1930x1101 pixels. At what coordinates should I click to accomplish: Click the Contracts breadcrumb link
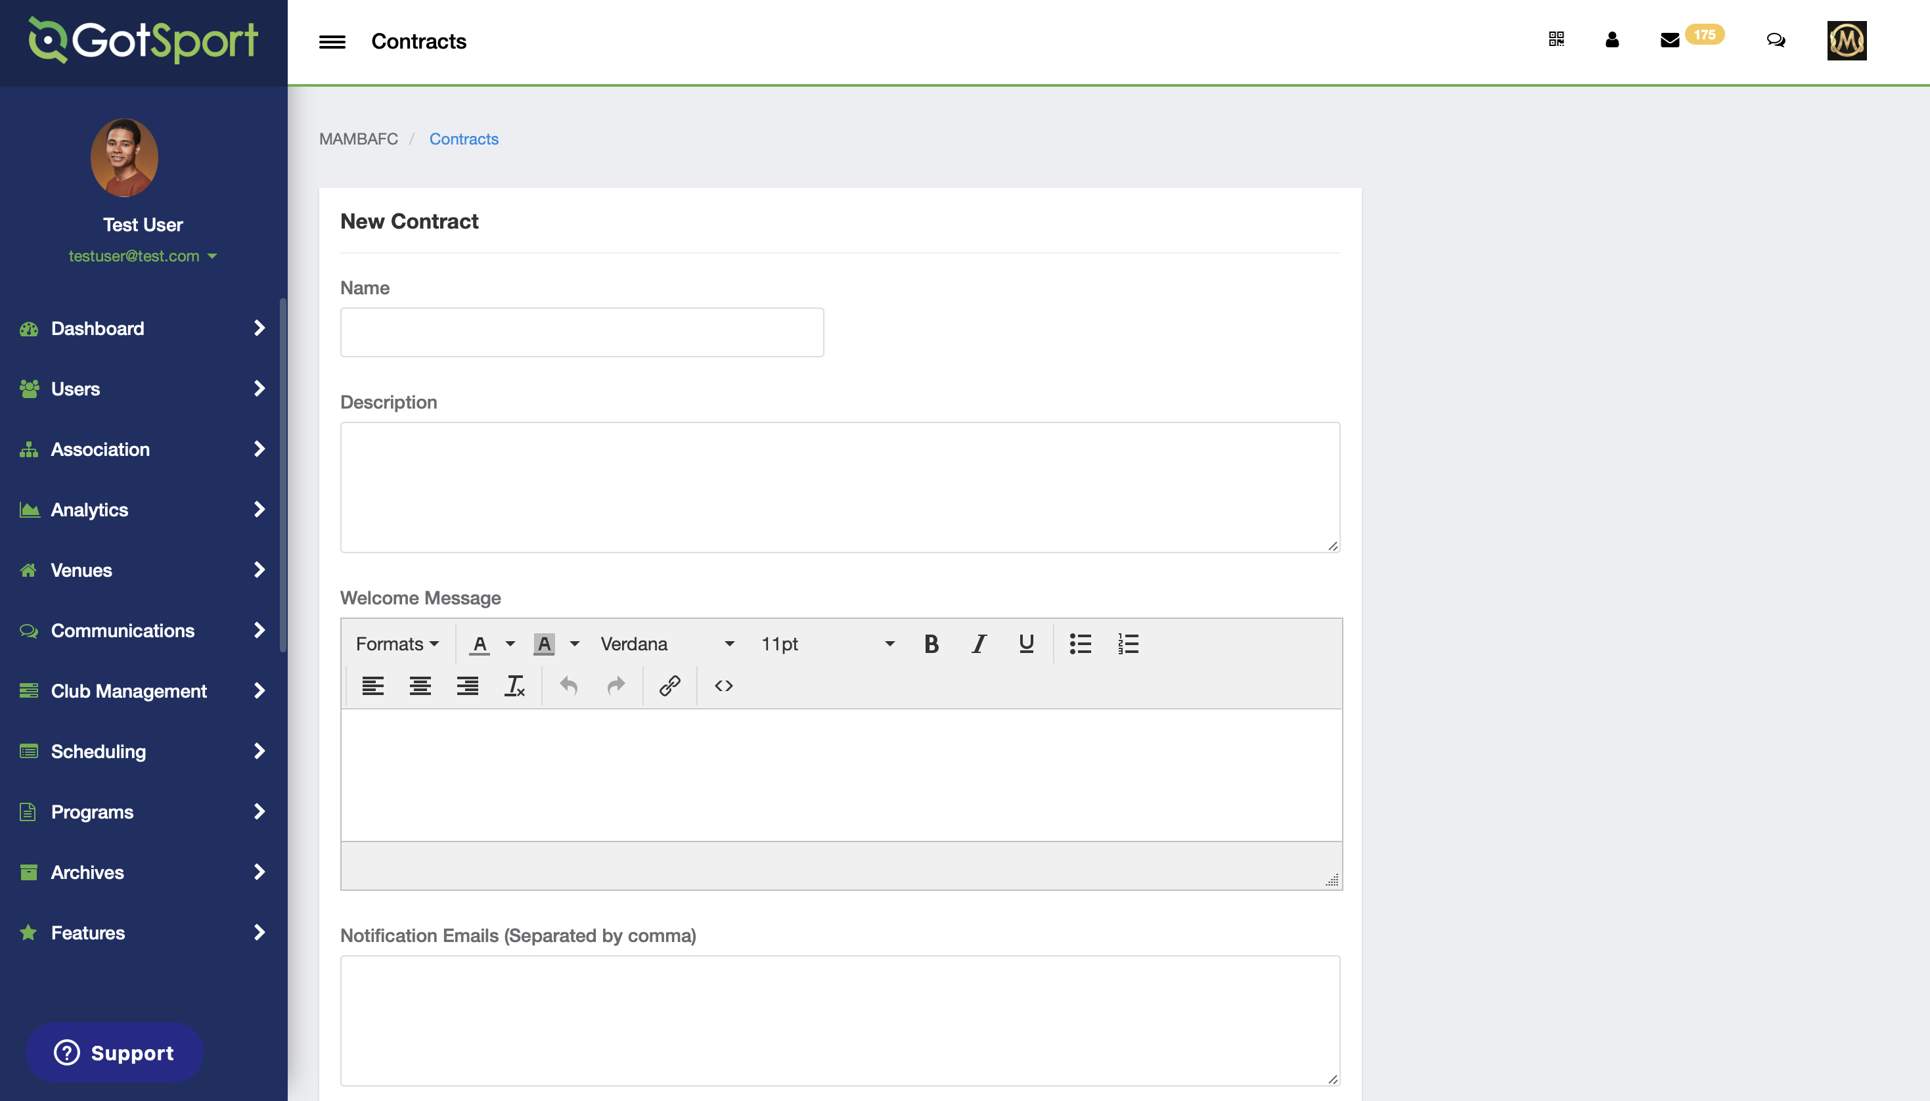pyautogui.click(x=463, y=139)
